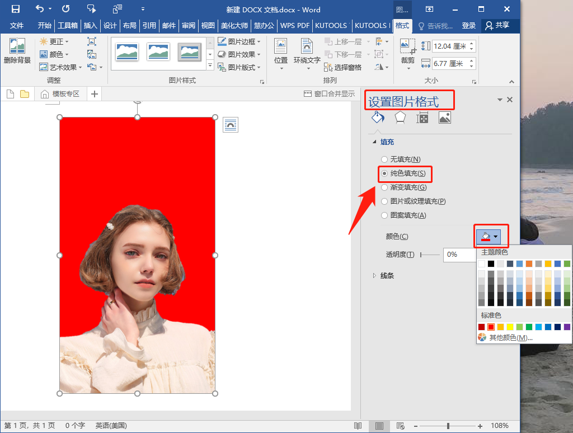Image resolution: width=573 pixels, height=433 pixels.
Task: Open the Corrections (更正) menu
Action: coord(54,41)
